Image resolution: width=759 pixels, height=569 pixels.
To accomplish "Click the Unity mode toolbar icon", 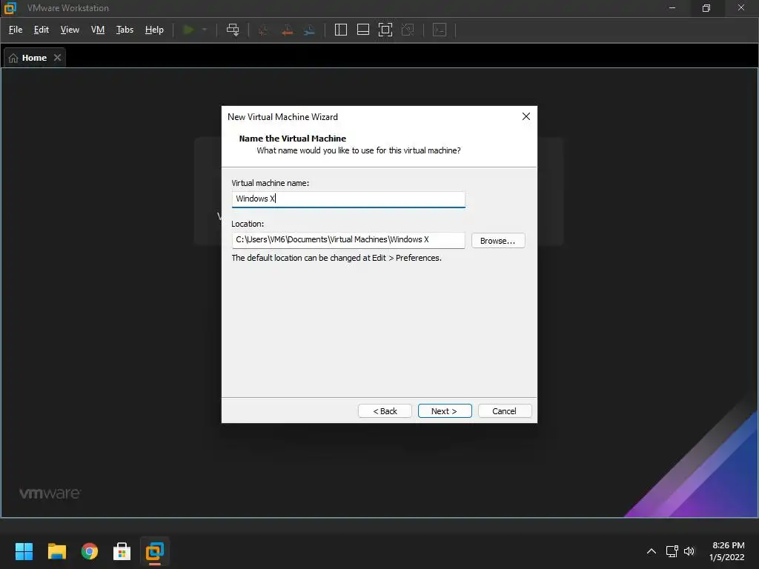I will tap(408, 30).
